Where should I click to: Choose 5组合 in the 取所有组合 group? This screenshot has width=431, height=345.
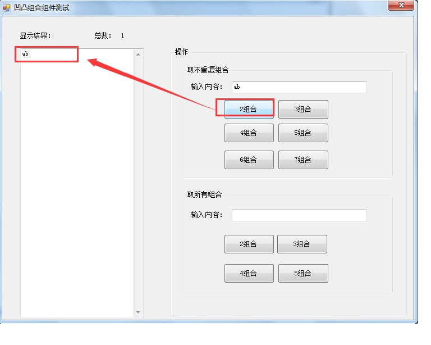click(x=303, y=273)
